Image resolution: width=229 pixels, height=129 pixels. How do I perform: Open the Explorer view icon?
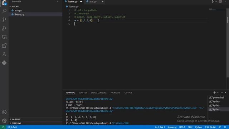4,3
